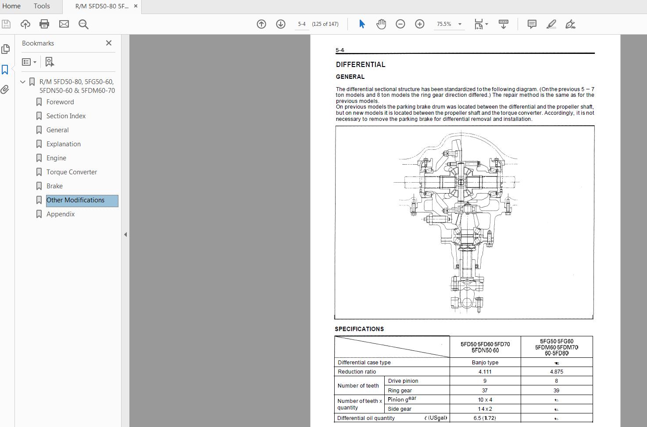Send file by email envelope icon
647x427 pixels.
64,24
